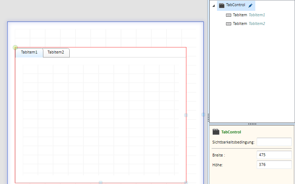The image size is (295, 184).
Task: Click green TabControl title in properties panel
Action: (231, 132)
